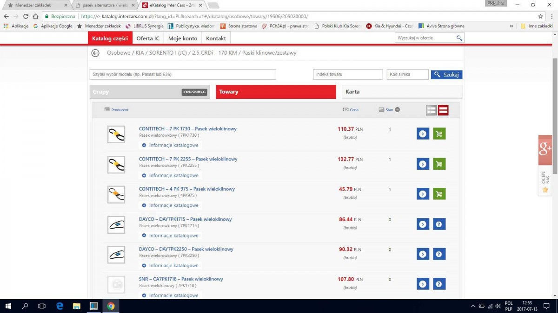Image resolution: width=558 pixels, height=313 pixels.
Task: Open Microsoft Edge from the taskbar
Action: point(60,306)
